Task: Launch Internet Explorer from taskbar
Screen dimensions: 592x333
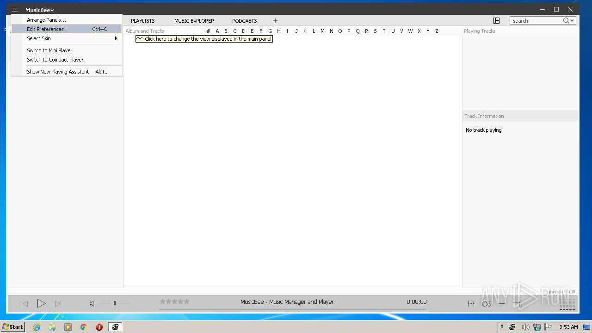Action: (x=37, y=327)
